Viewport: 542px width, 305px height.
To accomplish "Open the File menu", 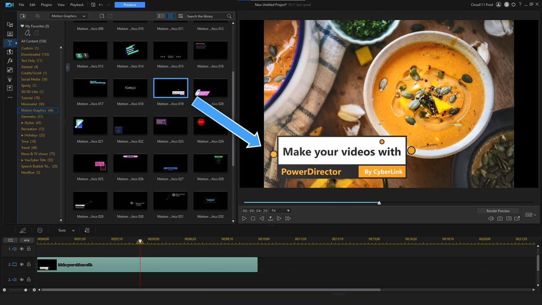I will 21,4.
